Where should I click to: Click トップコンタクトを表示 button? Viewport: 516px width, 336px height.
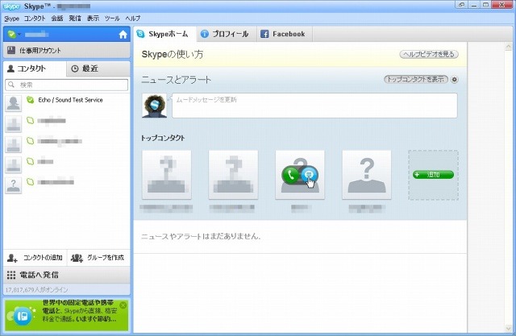(x=416, y=79)
